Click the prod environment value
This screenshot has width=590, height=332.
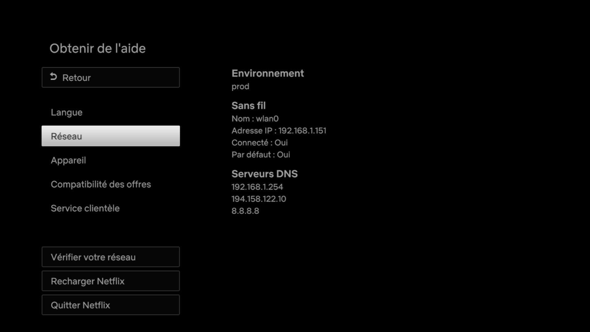(240, 87)
